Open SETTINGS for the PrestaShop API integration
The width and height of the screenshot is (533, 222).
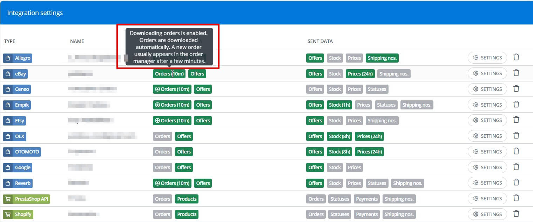(487, 199)
